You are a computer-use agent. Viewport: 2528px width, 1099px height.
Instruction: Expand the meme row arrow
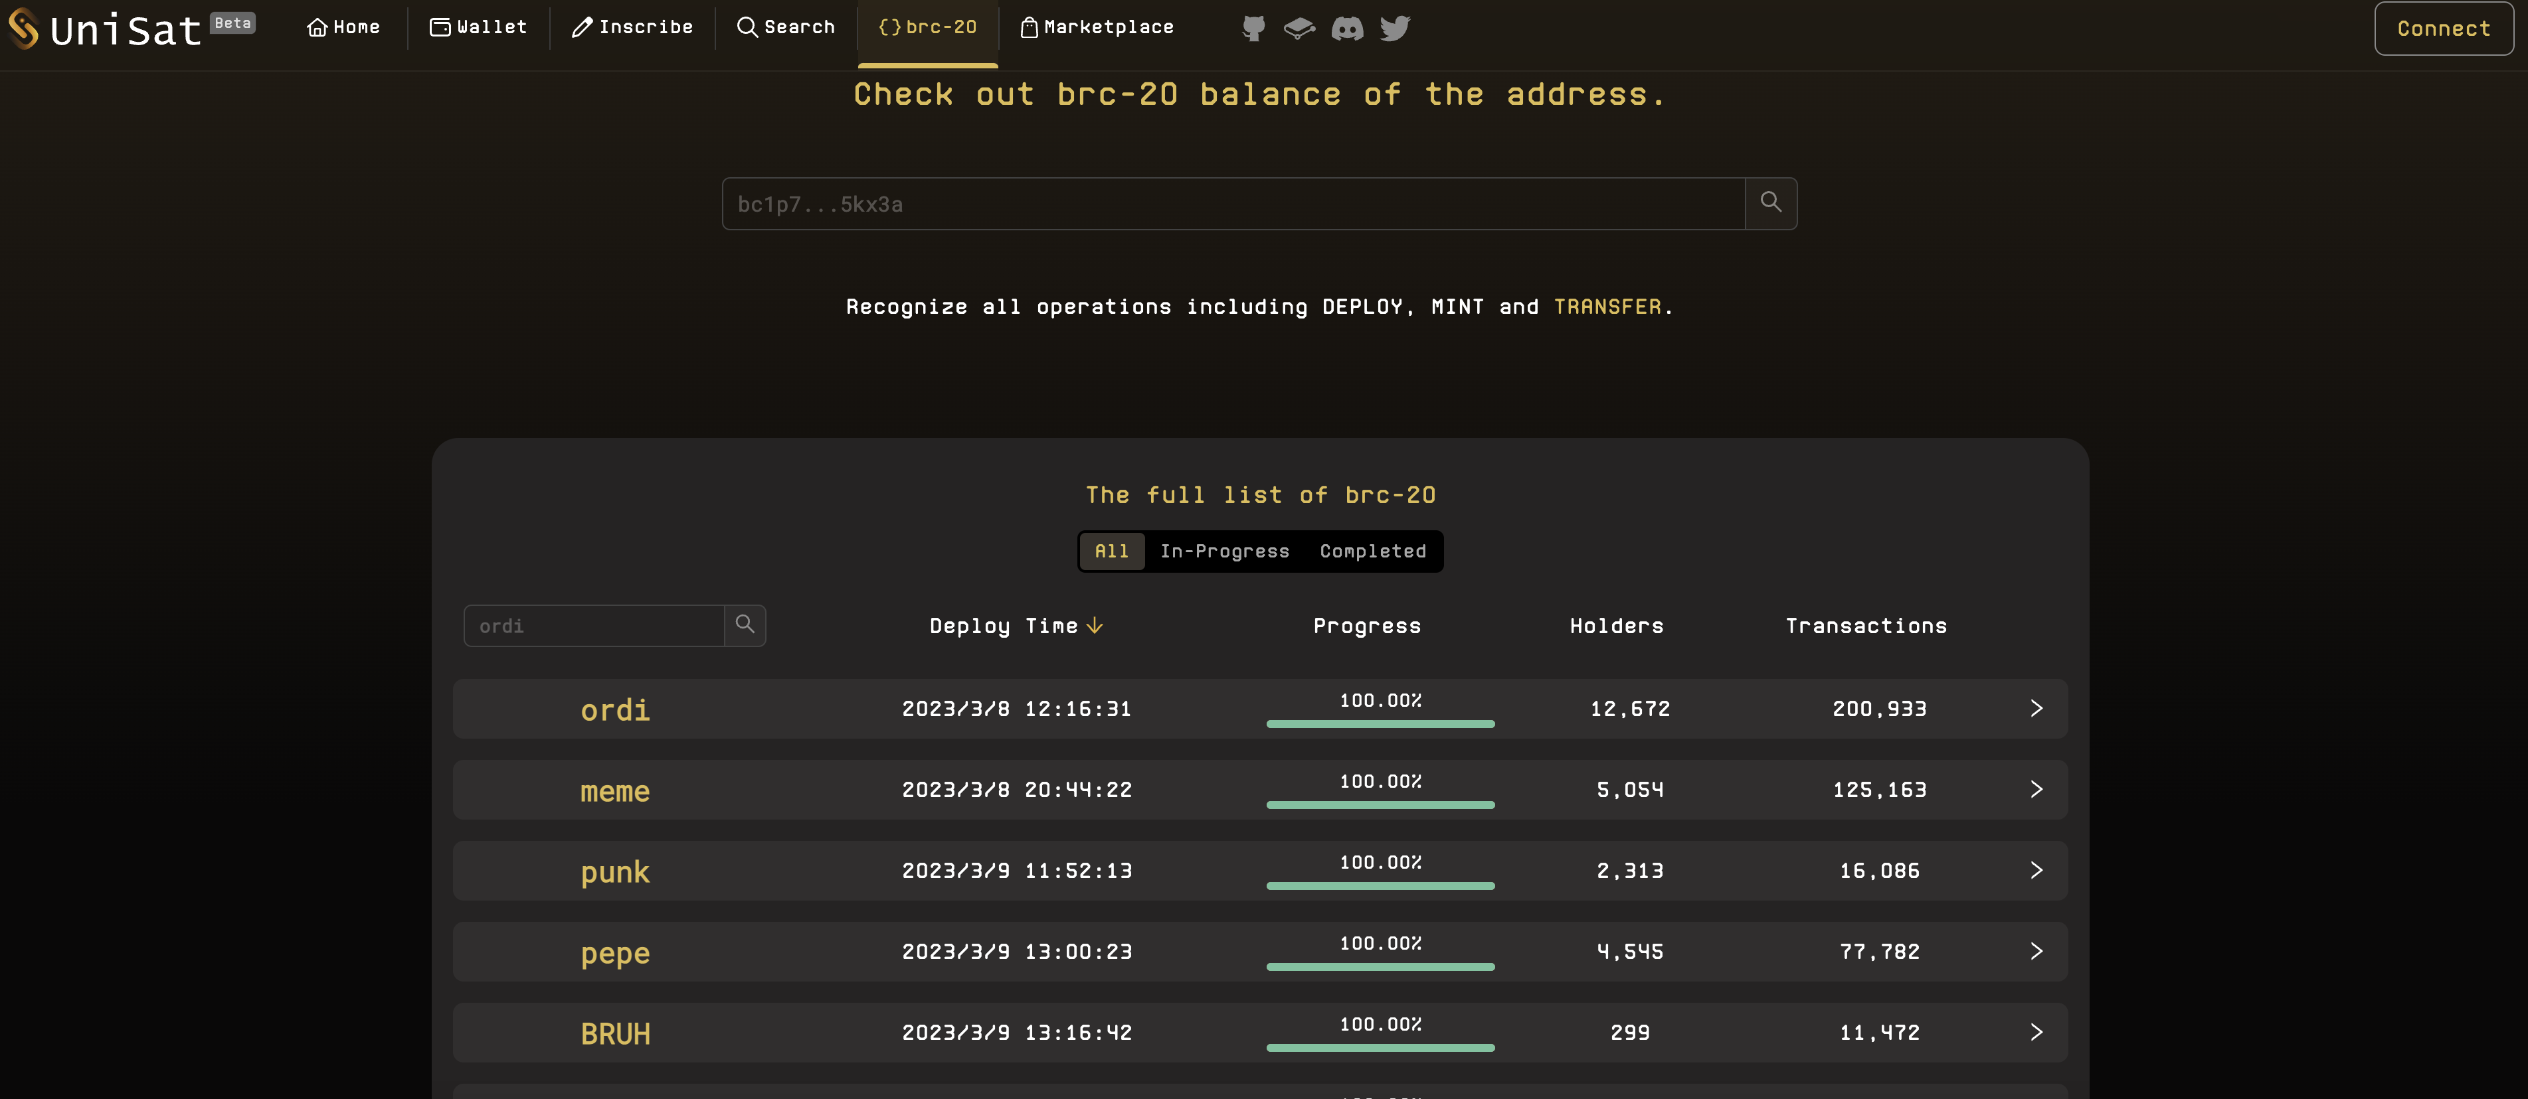(x=2036, y=789)
